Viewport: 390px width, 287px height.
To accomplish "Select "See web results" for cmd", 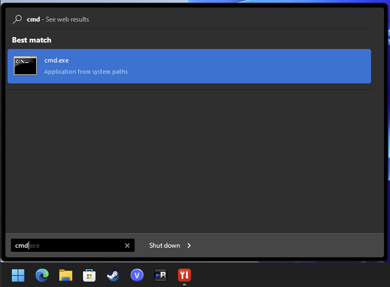I will click(67, 19).
